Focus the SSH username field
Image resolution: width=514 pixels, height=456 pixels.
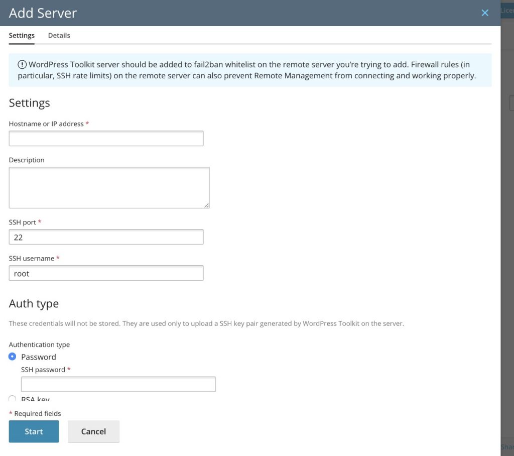(106, 273)
